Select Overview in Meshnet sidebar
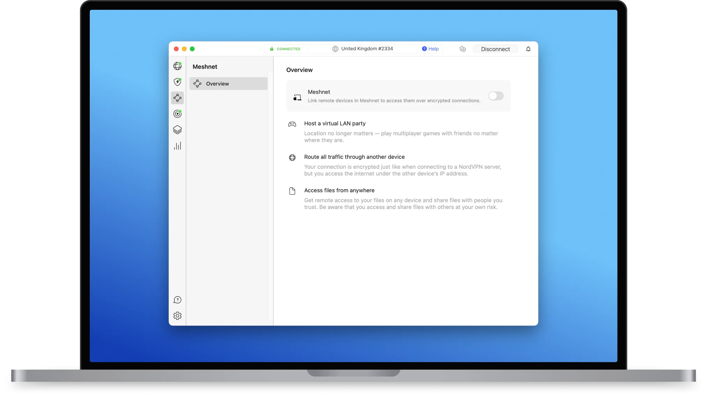Image resolution: width=707 pixels, height=395 pixels. [228, 84]
